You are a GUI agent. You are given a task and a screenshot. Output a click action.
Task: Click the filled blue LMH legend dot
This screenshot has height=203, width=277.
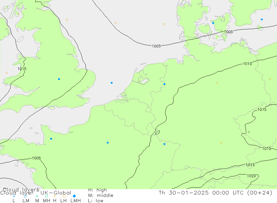tap(74, 196)
